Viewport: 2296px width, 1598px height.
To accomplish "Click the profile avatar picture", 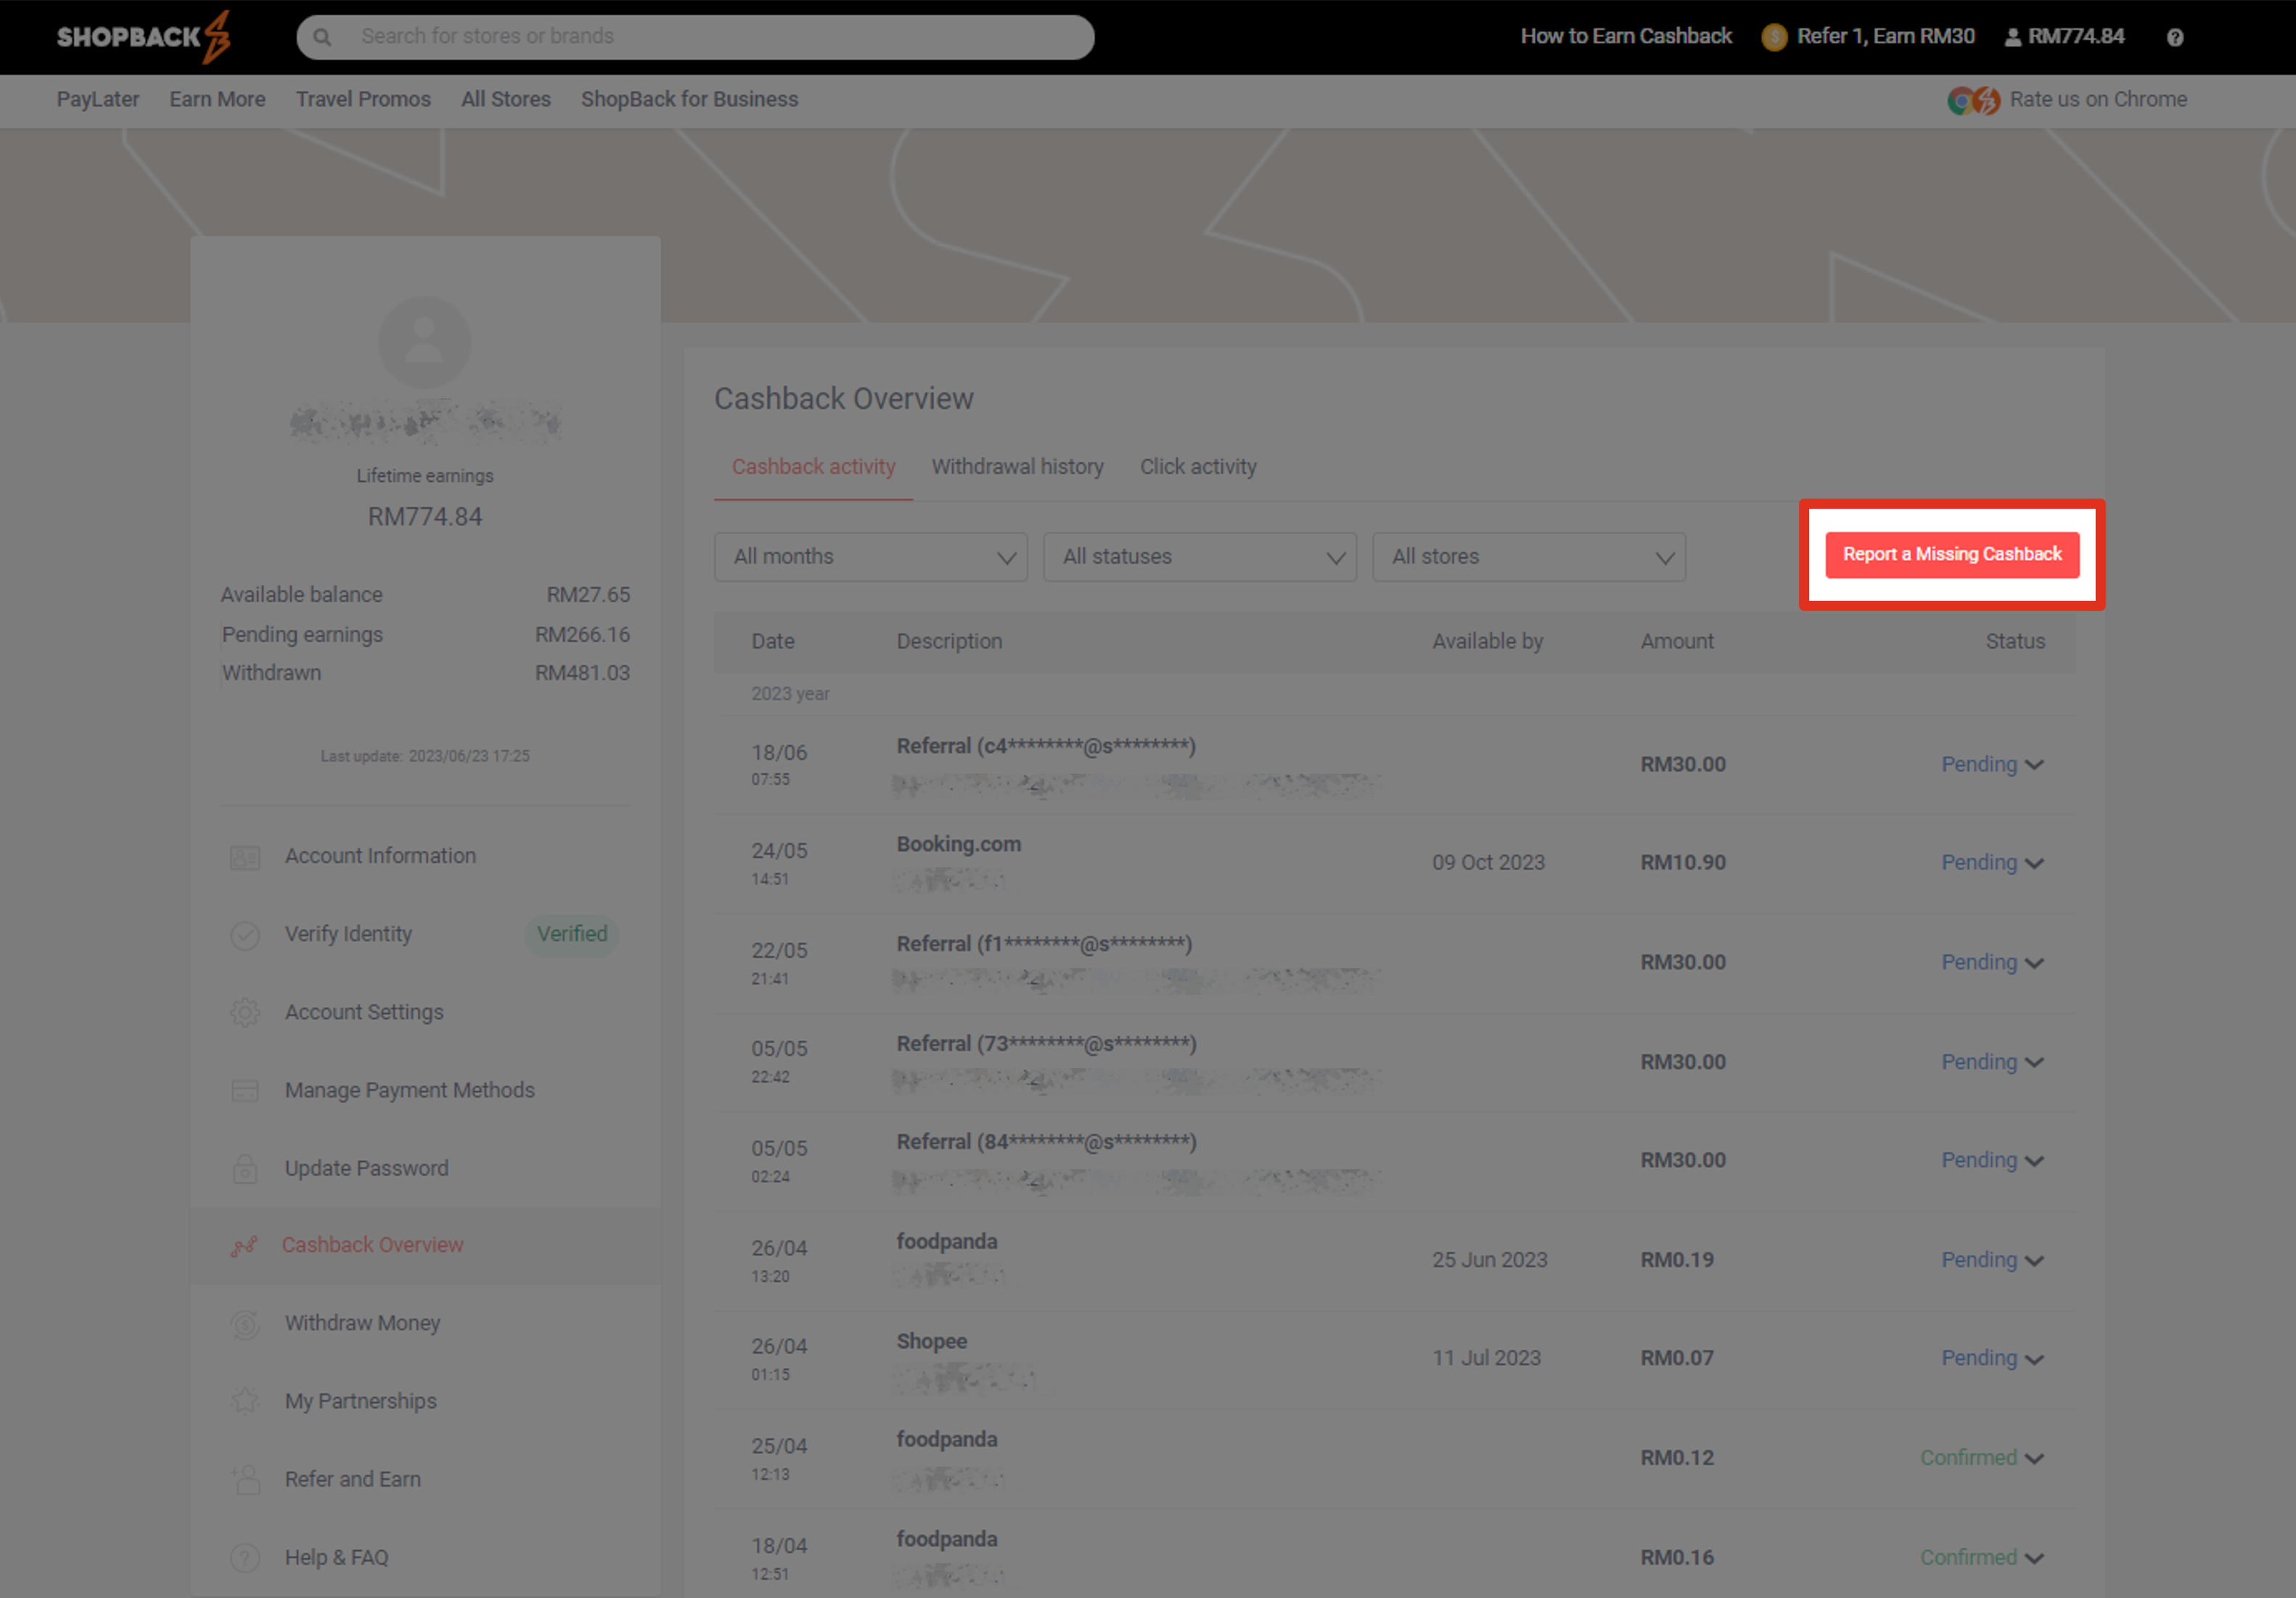I will [424, 342].
